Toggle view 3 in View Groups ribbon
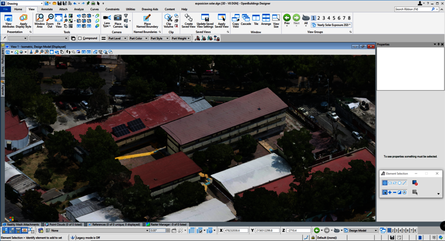The image size is (445, 241). (323, 18)
